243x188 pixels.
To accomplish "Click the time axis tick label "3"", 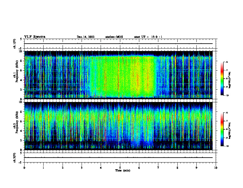I will point(82,168).
